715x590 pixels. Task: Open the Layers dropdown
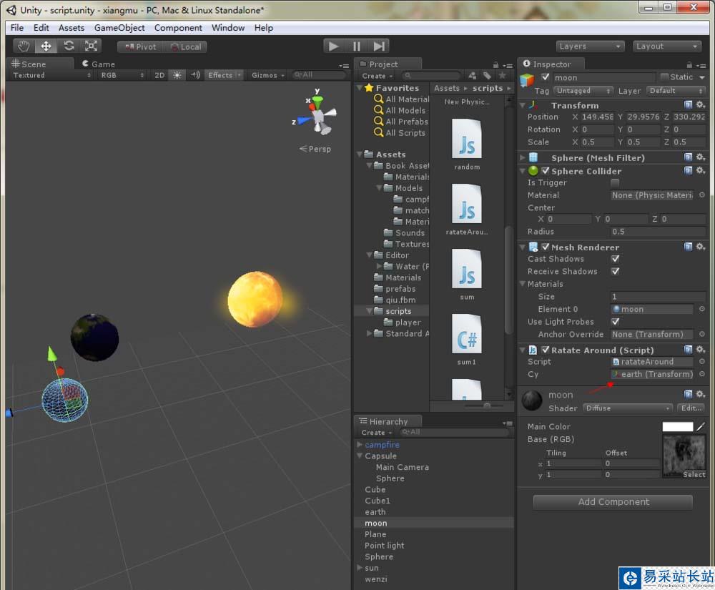pyautogui.click(x=590, y=46)
